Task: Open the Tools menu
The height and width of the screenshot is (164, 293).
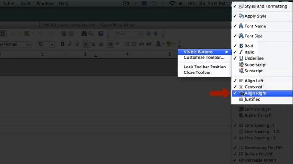Action: click(x=26, y=4)
